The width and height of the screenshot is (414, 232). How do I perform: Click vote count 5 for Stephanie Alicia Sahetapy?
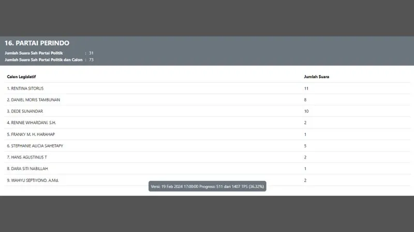[x=305, y=146]
